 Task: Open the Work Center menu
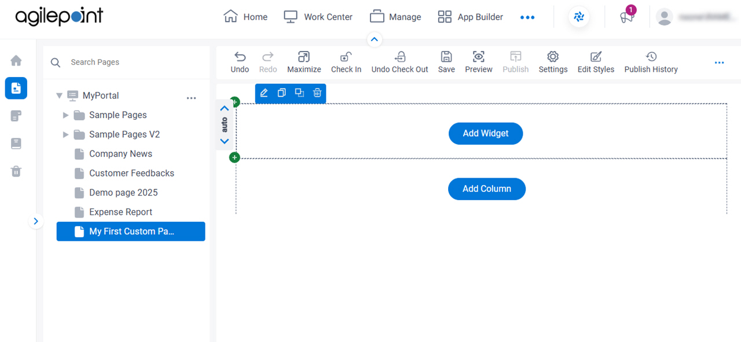pos(318,17)
